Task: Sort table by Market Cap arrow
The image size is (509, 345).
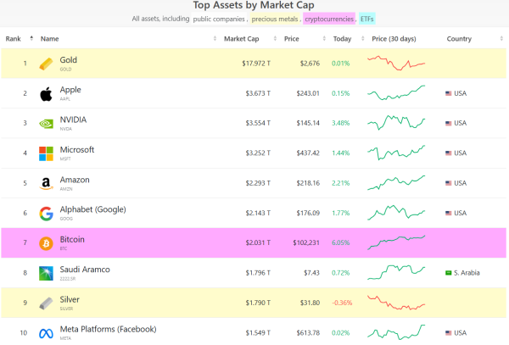Action: pyautogui.click(x=275, y=39)
